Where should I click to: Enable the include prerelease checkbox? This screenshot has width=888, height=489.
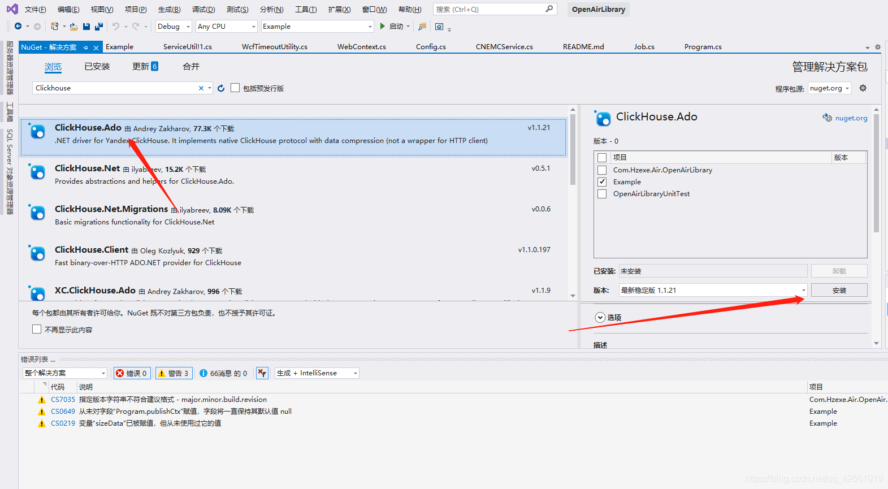[235, 88]
